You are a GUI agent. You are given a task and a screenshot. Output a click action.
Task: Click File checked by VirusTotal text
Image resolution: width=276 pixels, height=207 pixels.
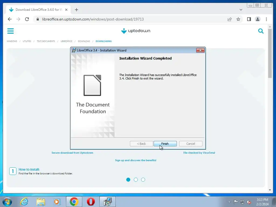[x=199, y=153]
